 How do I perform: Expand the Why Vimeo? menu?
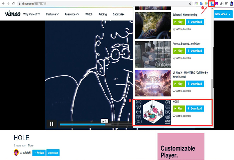32,14
